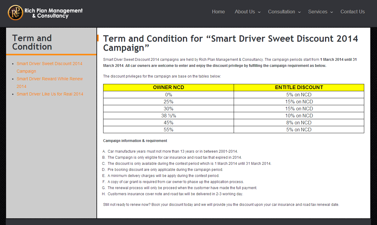Click the "10% on NCD" discount cell

pos(299,116)
